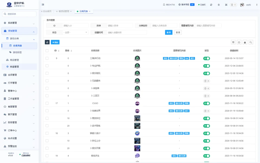Open the column display grid icon above the table
This screenshot has width=260, height=163.
(x=233, y=42)
